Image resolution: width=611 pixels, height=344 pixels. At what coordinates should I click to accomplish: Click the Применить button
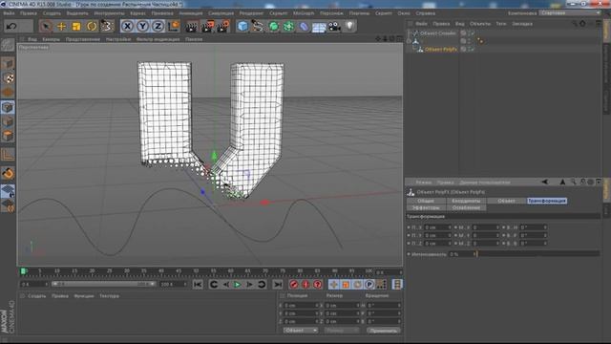383,331
